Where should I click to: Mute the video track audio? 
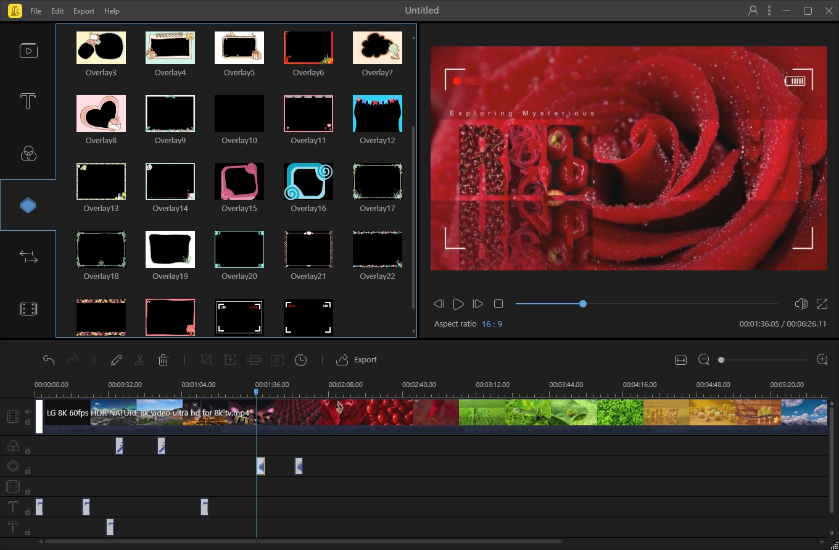[28, 412]
